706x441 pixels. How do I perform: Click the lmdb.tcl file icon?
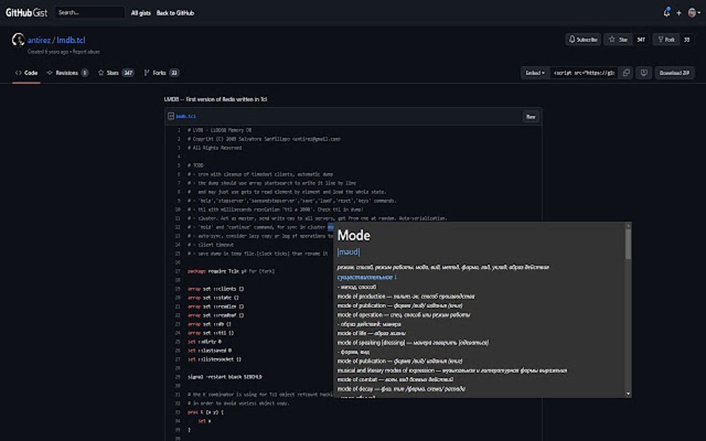pos(171,117)
